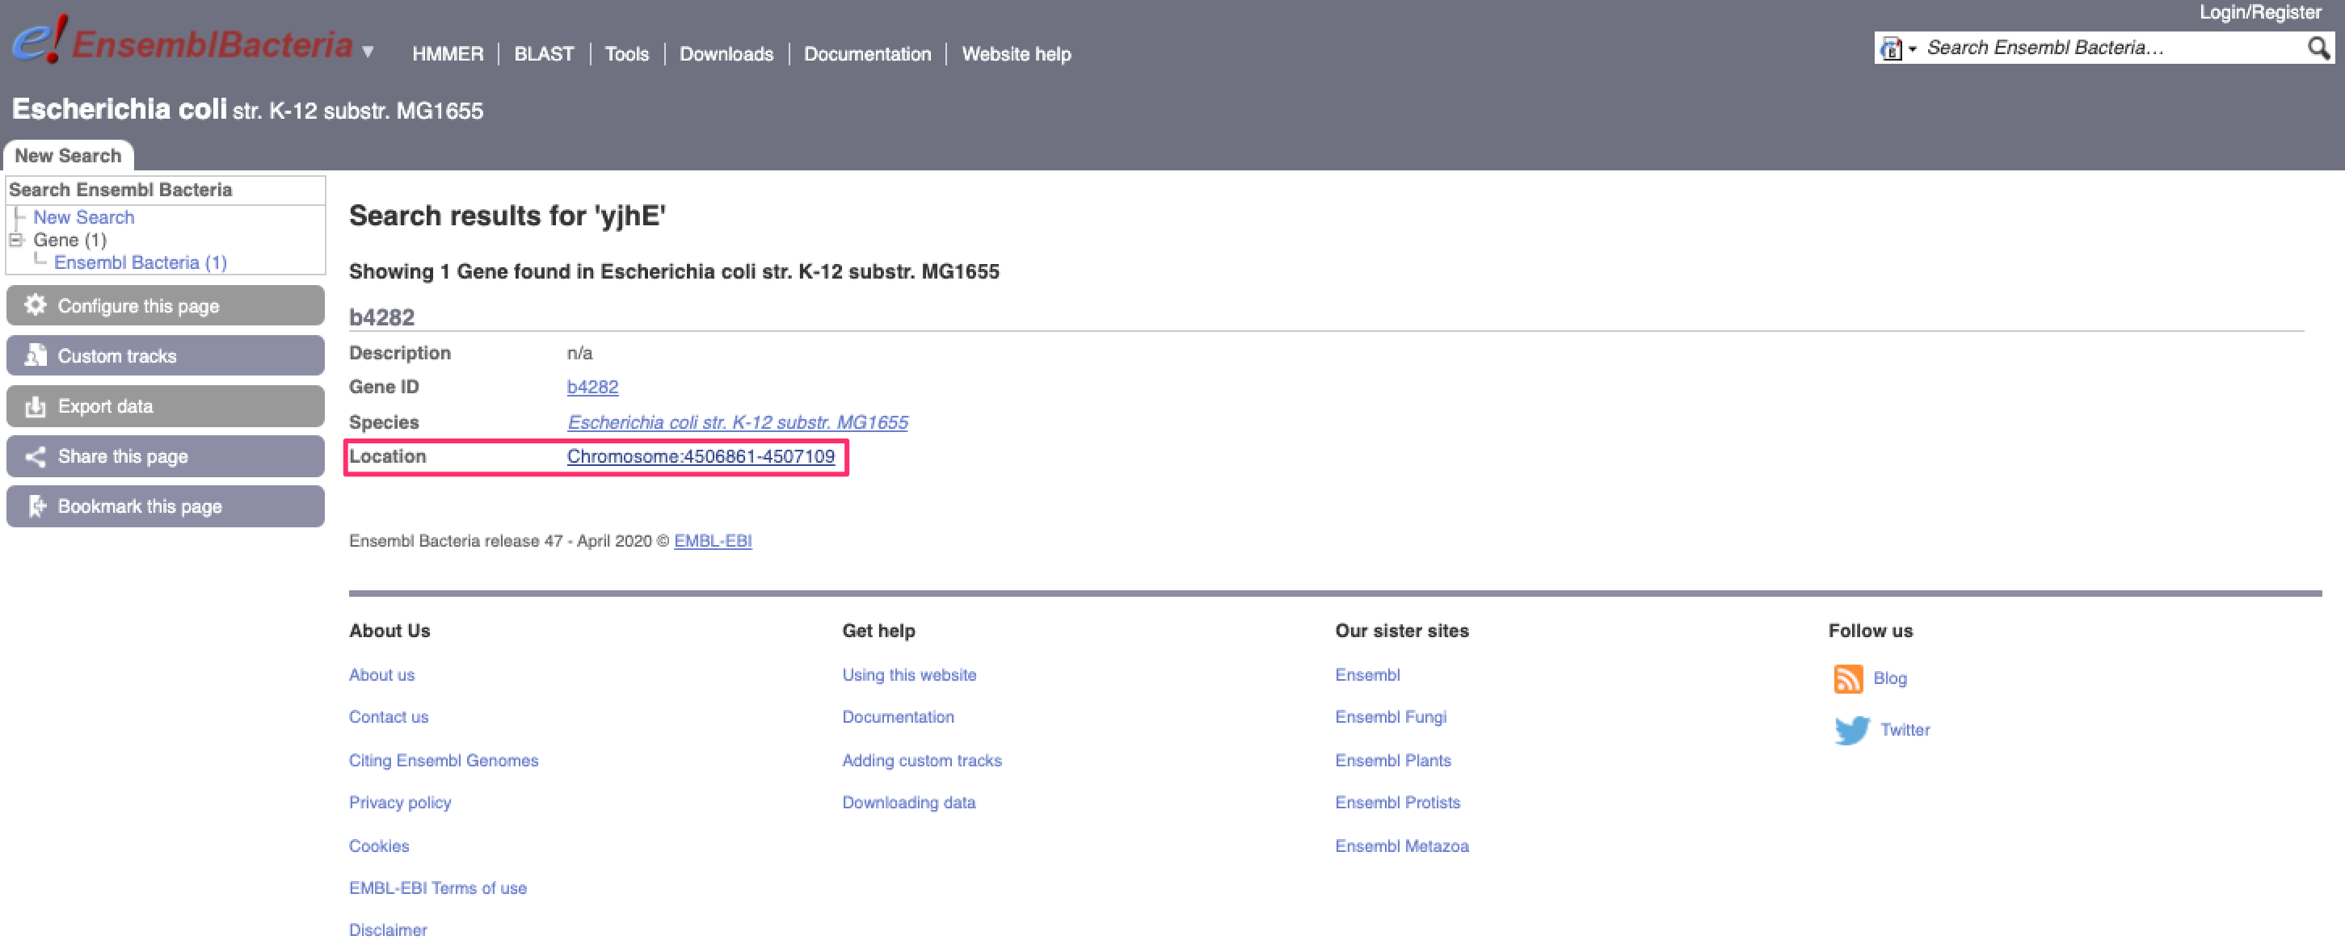2345x944 pixels.
Task: Open Website help in the header
Action: click(1016, 53)
